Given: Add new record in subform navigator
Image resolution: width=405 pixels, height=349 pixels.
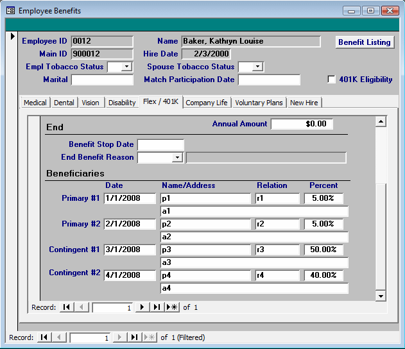Looking at the screenshot, I should (172, 307).
